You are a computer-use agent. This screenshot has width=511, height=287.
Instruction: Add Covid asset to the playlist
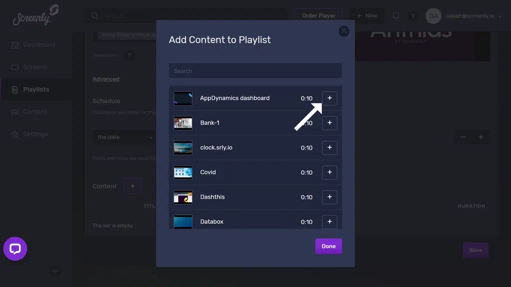pyautogui.click(x=329, y=172)
